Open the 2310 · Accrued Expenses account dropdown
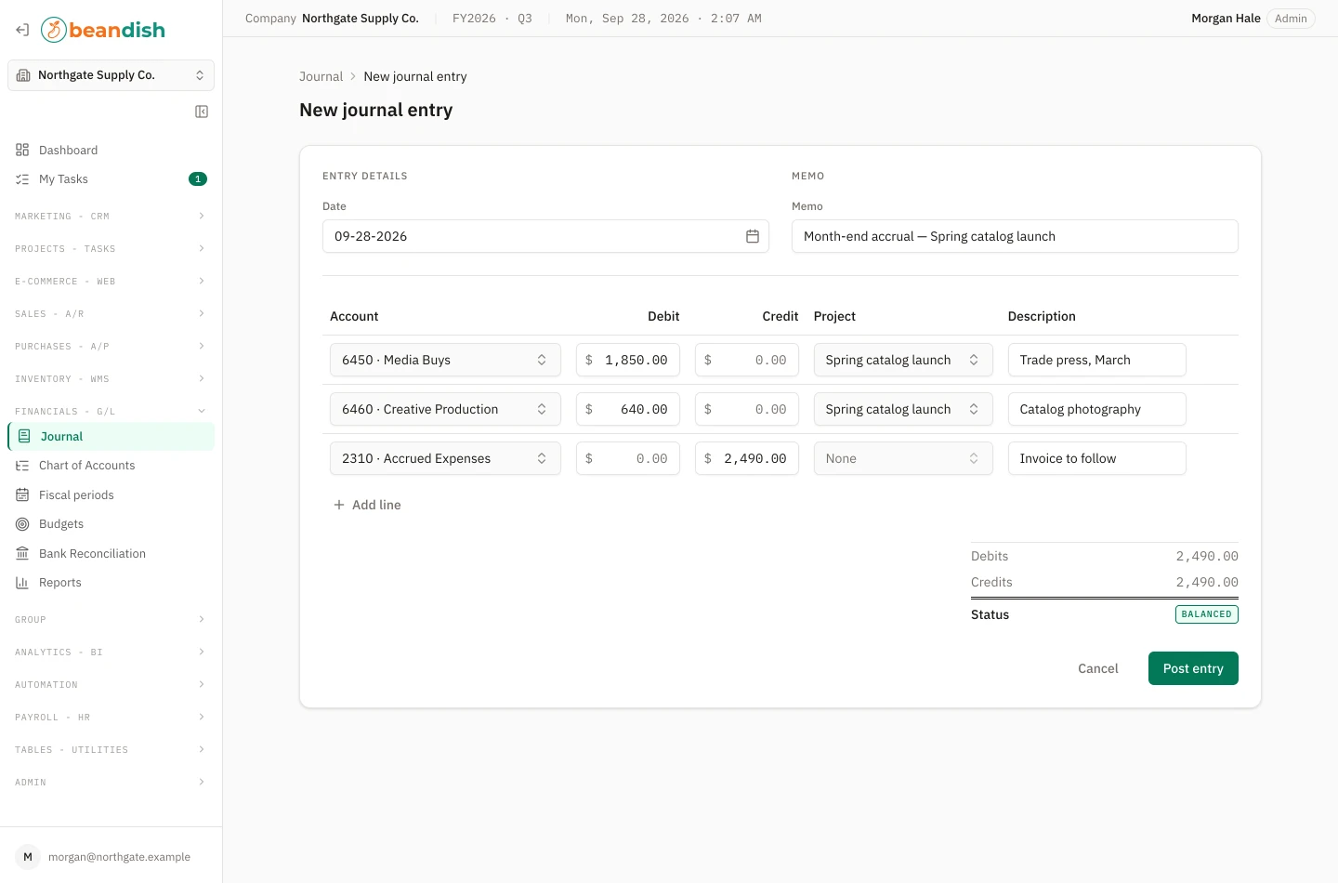 (445, 458)
